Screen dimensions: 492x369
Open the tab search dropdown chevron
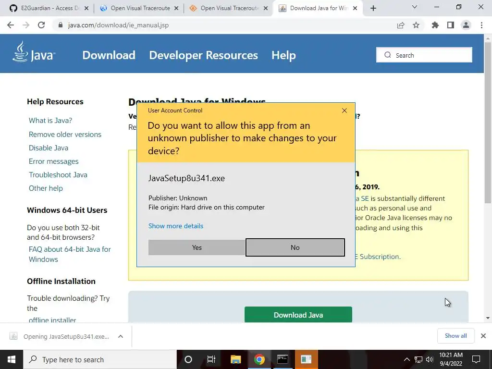click(x=415, y=7)
